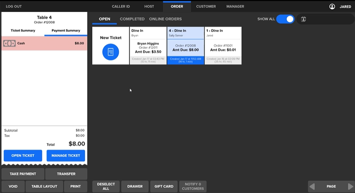
Task: Click the New Ticket receipt icon
Action: (111, 52)
